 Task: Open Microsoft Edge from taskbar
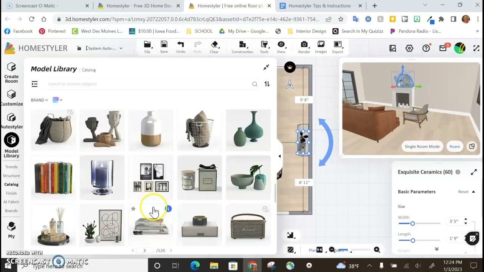coord(195,266)
